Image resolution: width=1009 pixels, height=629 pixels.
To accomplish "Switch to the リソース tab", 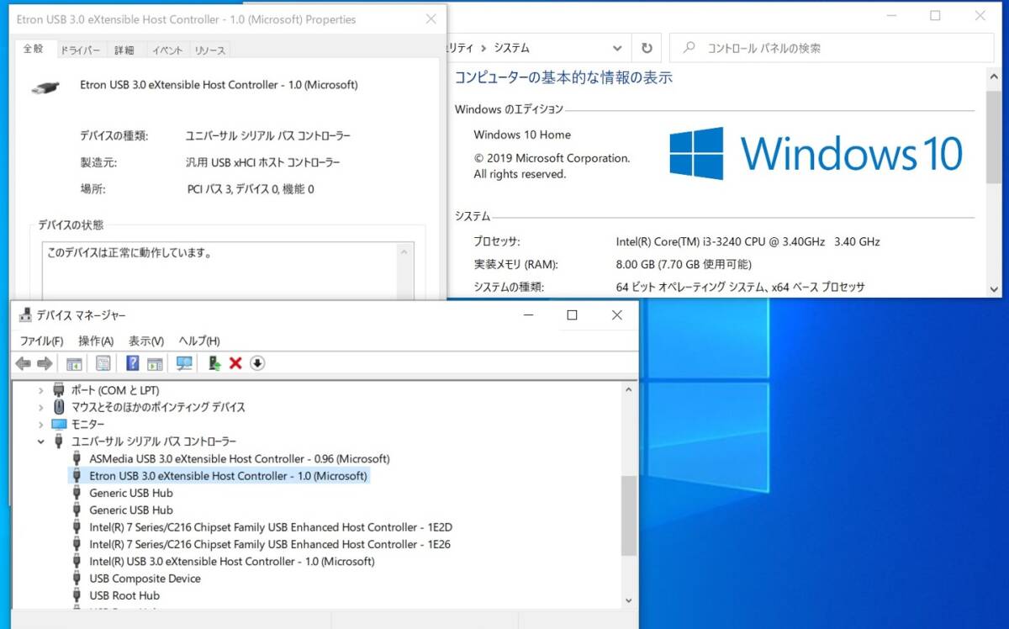I will point(210,50).
